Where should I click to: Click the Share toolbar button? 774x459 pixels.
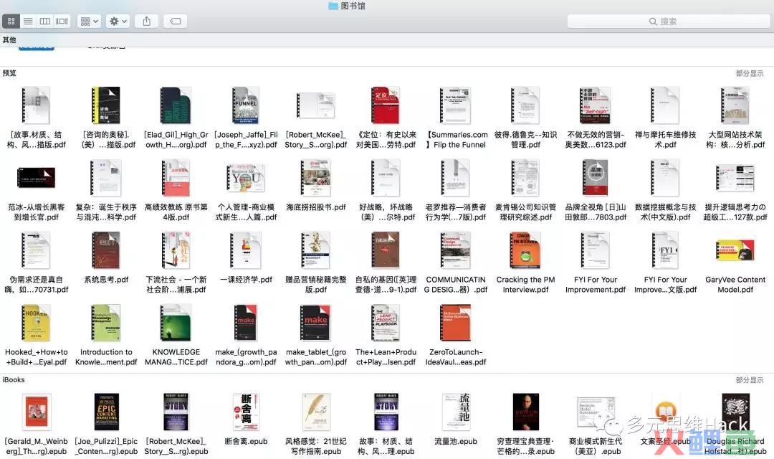click(147, 22)
